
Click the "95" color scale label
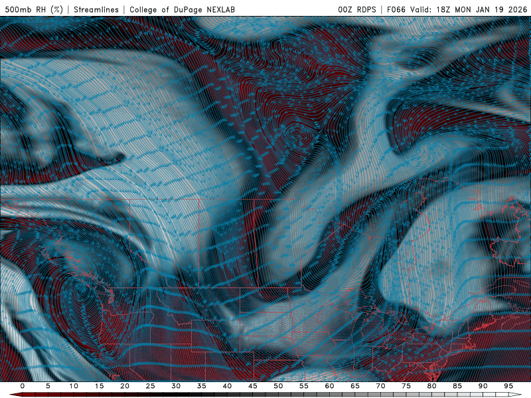508,386
